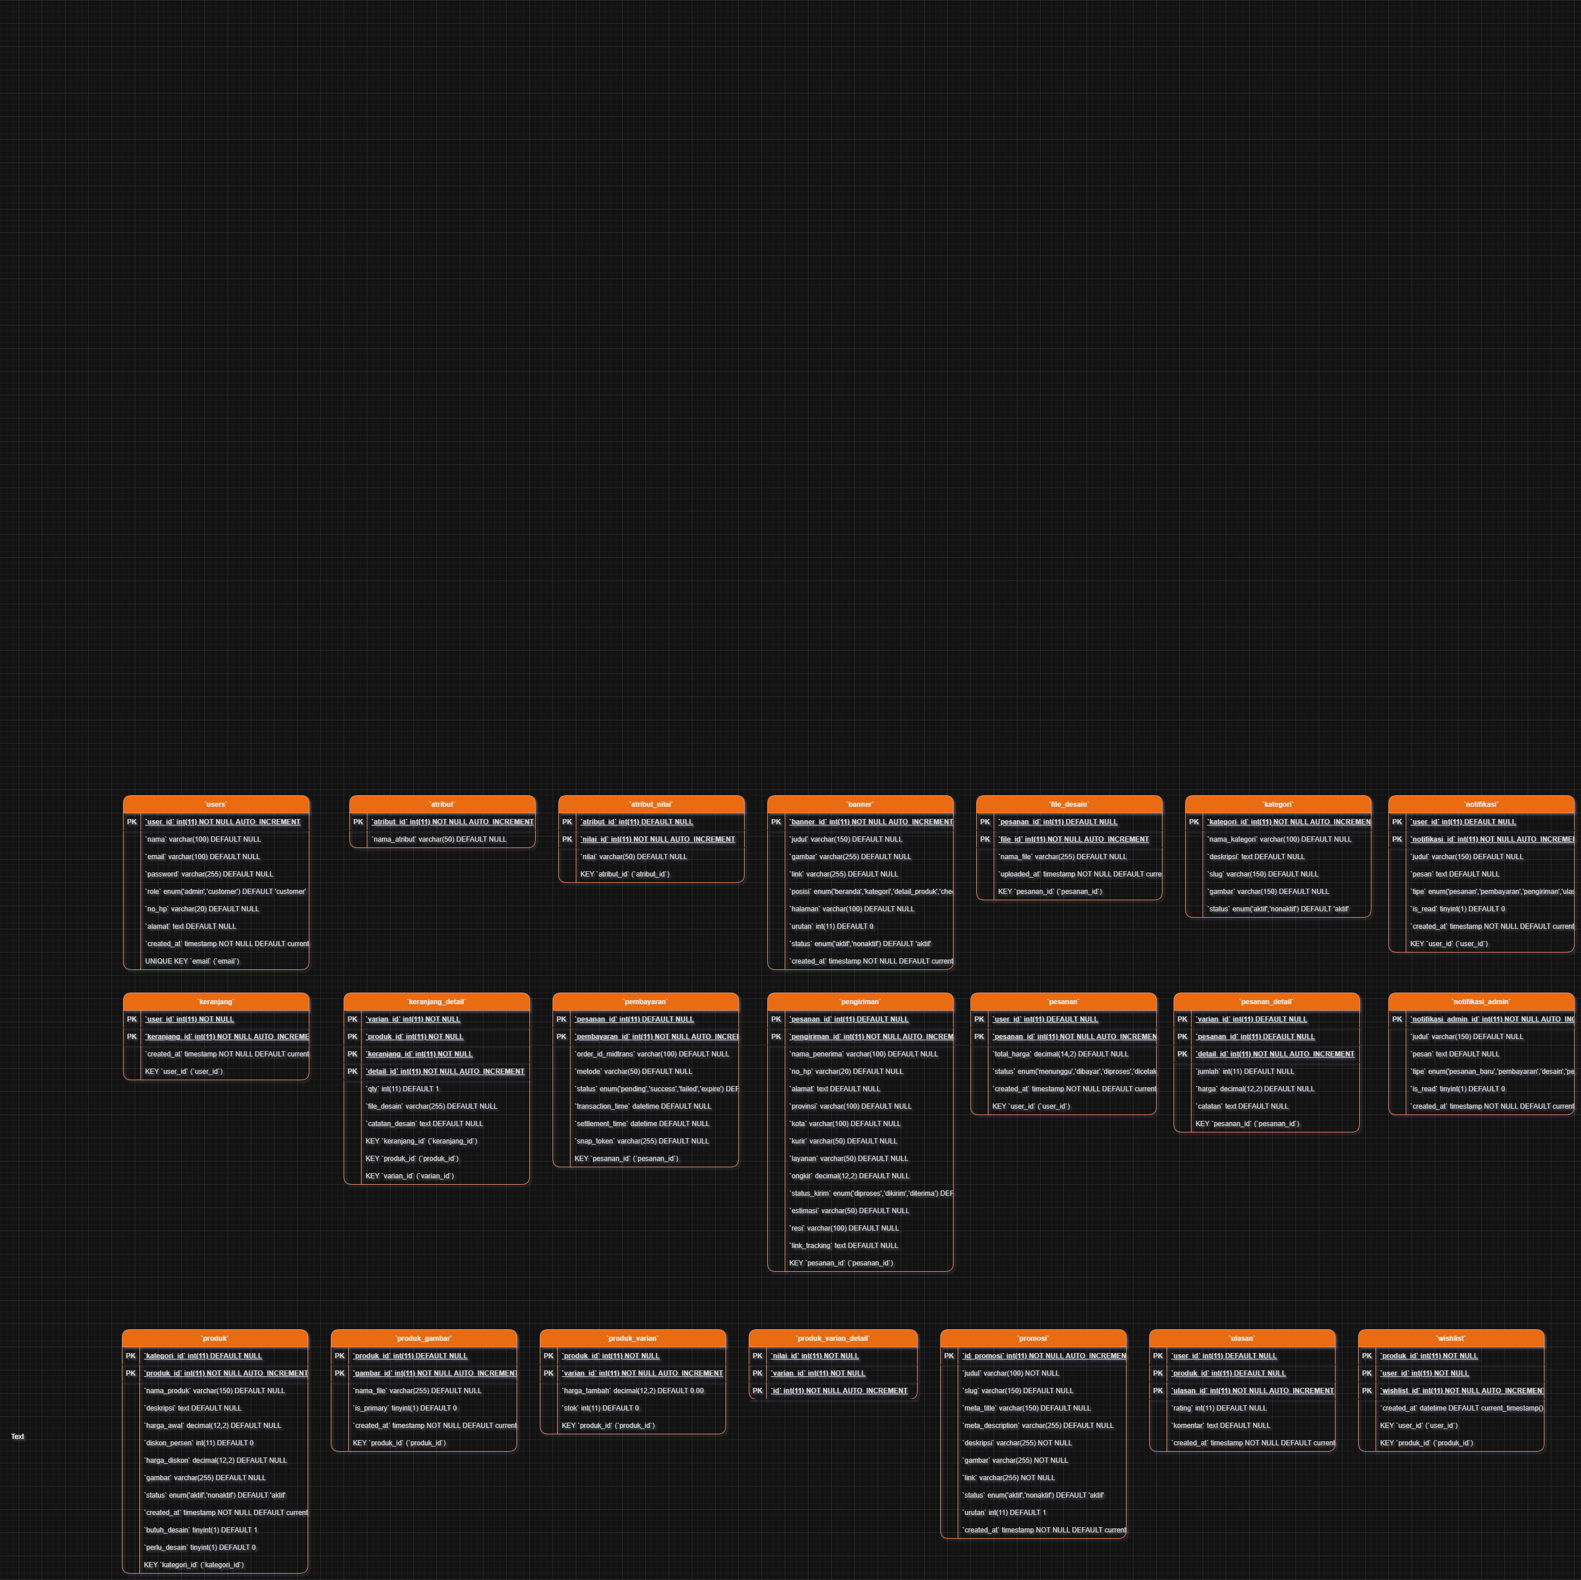1581x1580 pixels.
Task: Click the `atribut` table title
Action: point(442,805)
